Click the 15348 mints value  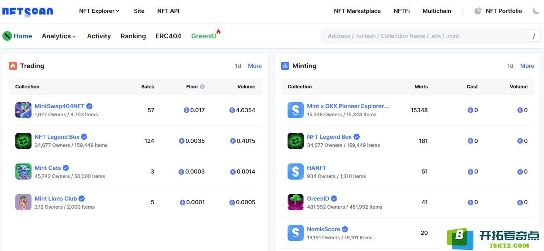tap(419, 110)
